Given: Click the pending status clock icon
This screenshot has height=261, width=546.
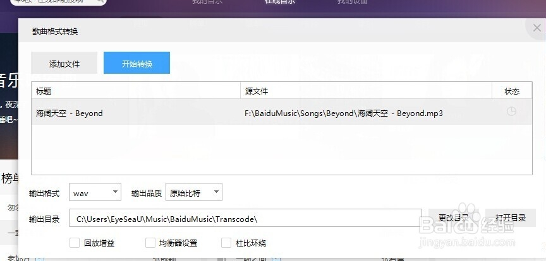Looking at the screenshot, I should (511, 111).
